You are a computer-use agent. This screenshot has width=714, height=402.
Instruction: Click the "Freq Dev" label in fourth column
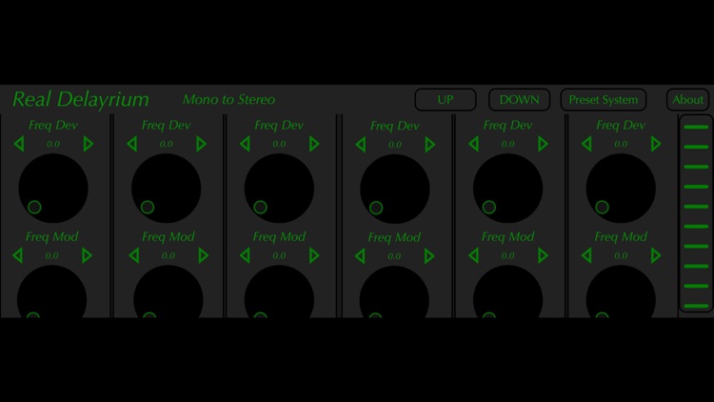pyautogui.click(x=395, y=127)
